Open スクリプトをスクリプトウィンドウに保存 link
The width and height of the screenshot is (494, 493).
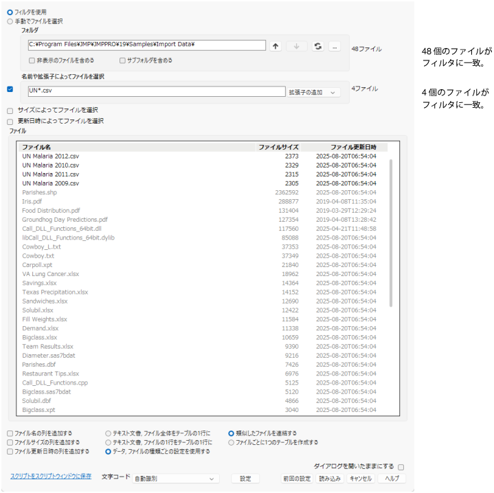coord(51,476)
